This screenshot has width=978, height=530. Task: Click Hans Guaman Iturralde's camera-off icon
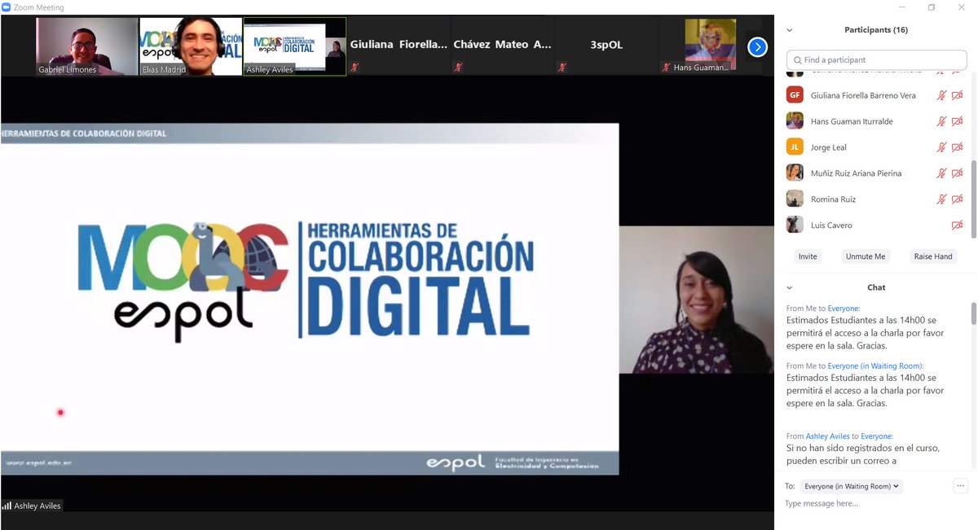[x=958, y=121]
